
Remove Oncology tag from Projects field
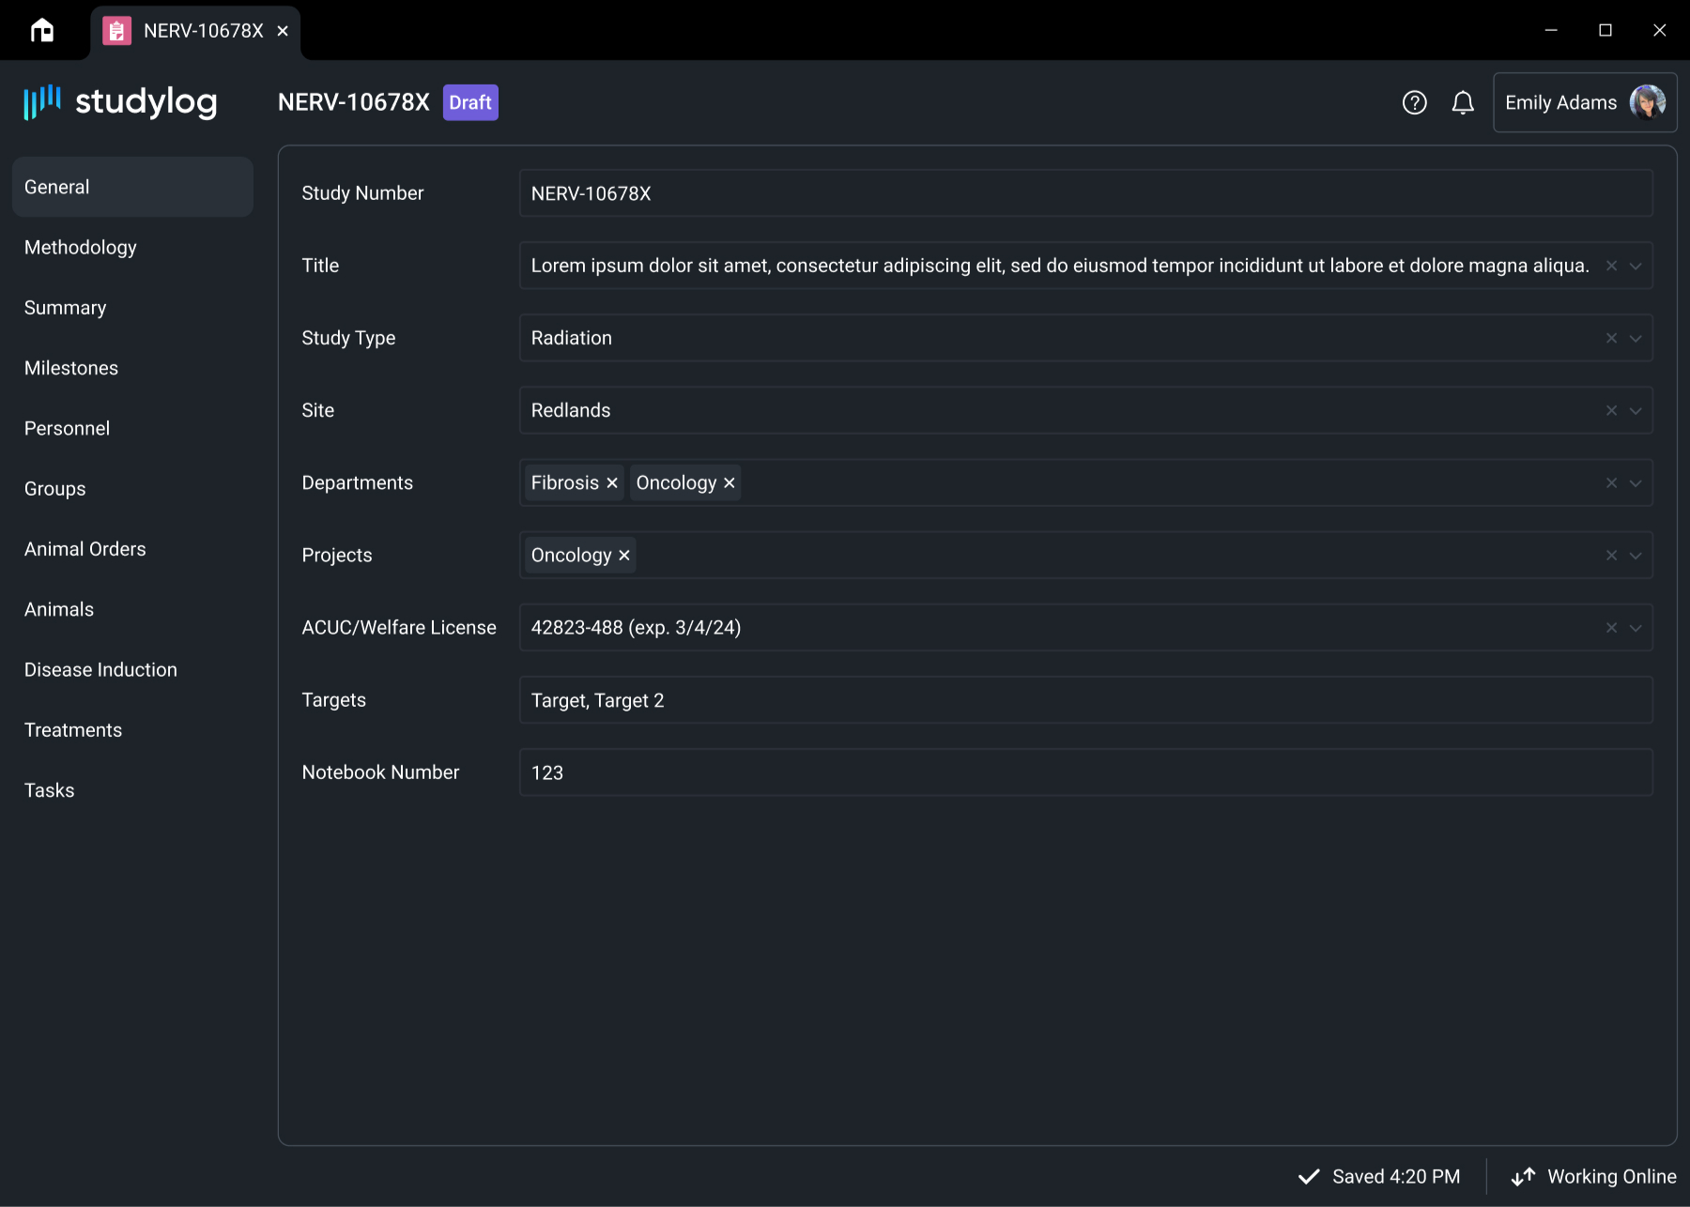(x=624, y=556)
